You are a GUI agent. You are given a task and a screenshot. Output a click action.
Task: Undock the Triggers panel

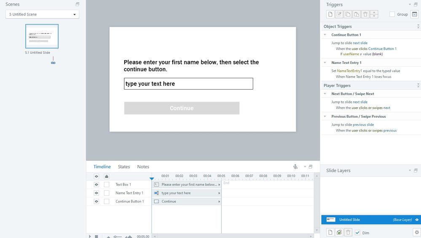tap(416, 5)
